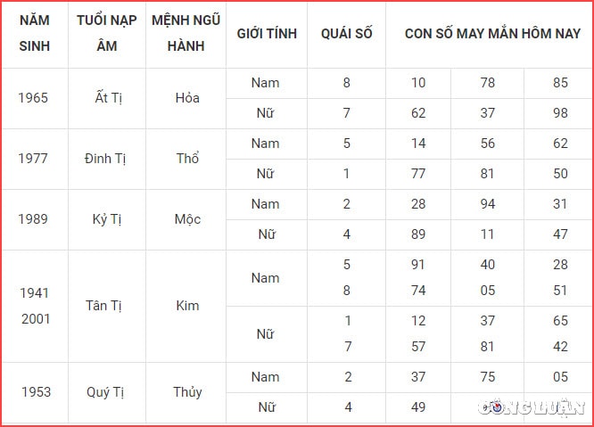Image resolution: width=594 pixels, height=427 pixels.
Task: Select the Thủy element cell
Action: [187, 392]
